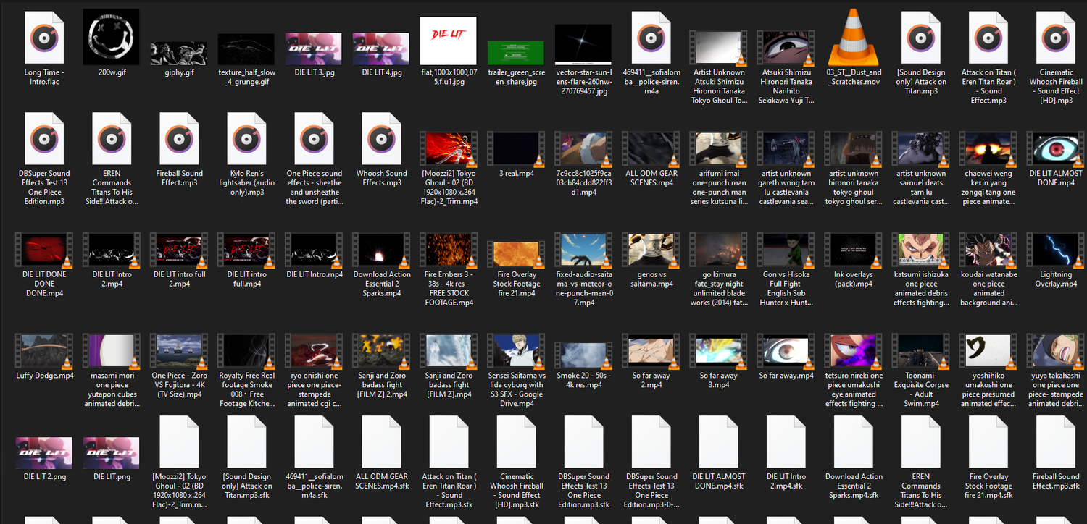Select the Whoosh Sound Effects.mp3 file icon
Viewport: 1087px width, 524px height.
tap(380, 139)
